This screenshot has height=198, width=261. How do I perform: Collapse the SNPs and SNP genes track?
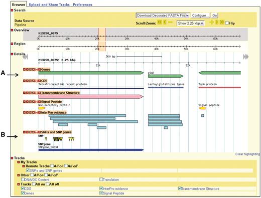pyautogui.click(x=24, y=132)
